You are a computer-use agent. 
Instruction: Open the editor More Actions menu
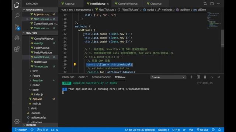219,4
